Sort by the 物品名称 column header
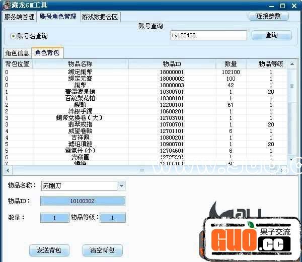302x262 pixels. pyautogui.click(x=80, y=64)
